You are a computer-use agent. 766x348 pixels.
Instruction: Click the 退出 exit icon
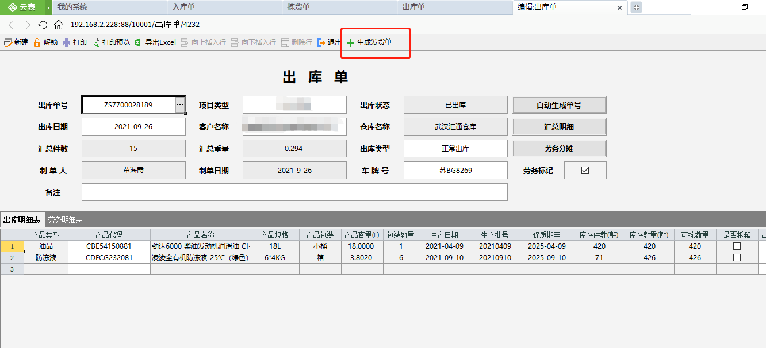point(321,42)
